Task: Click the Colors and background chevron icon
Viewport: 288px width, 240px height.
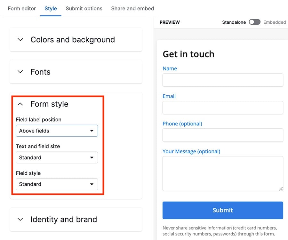Action: [20, 39]
